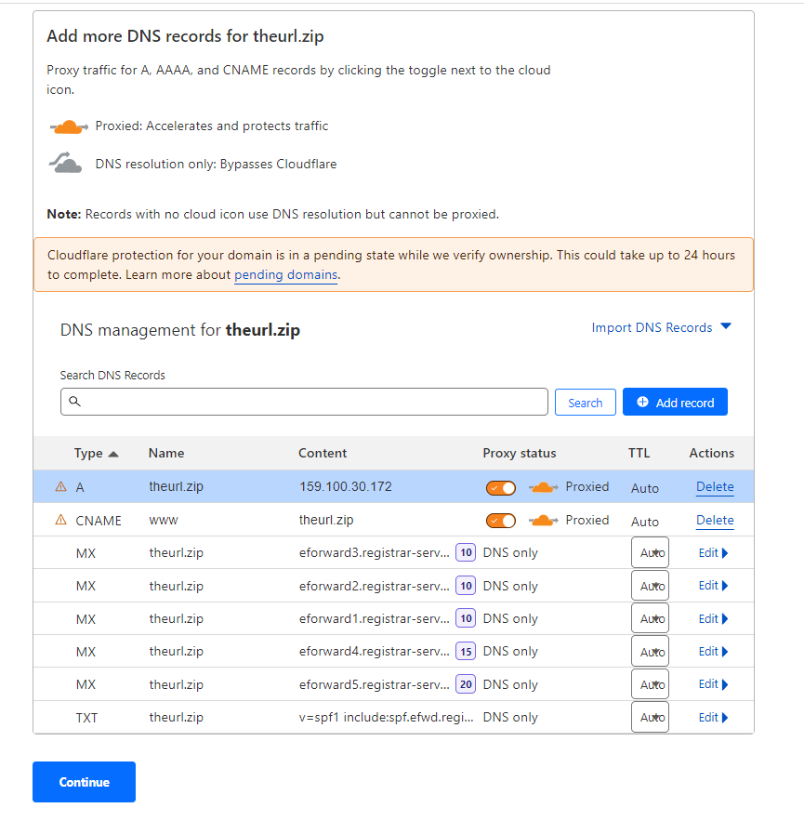This screenshot has width=804, height=821.
Task: Open the pending domains link
Action: click(x=285, y=275)
